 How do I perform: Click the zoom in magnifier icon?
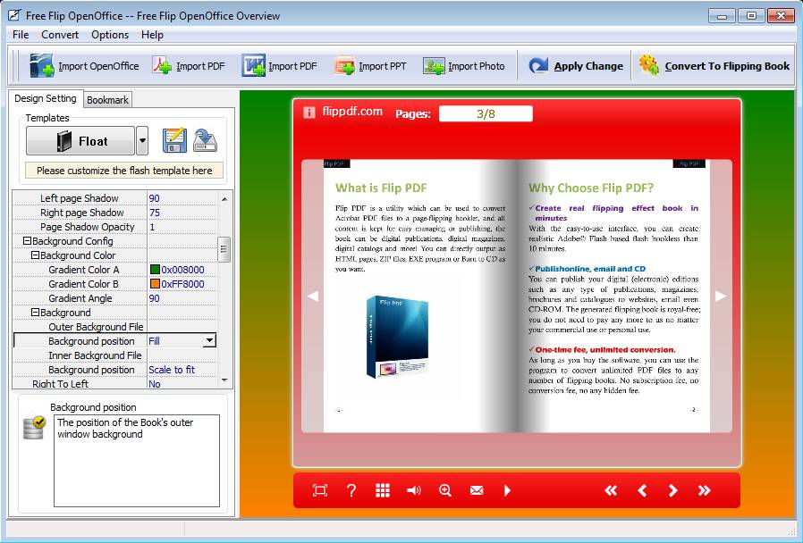click(445, 490)
